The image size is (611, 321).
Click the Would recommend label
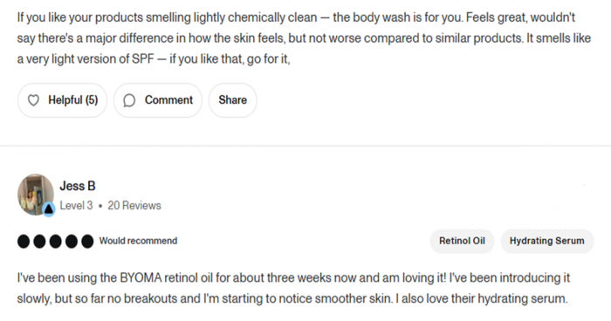tap(138, 241)
